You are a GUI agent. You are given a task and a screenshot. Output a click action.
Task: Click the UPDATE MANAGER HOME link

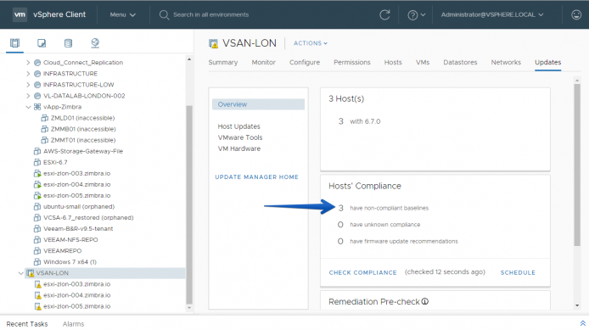(x=256, y=176)
